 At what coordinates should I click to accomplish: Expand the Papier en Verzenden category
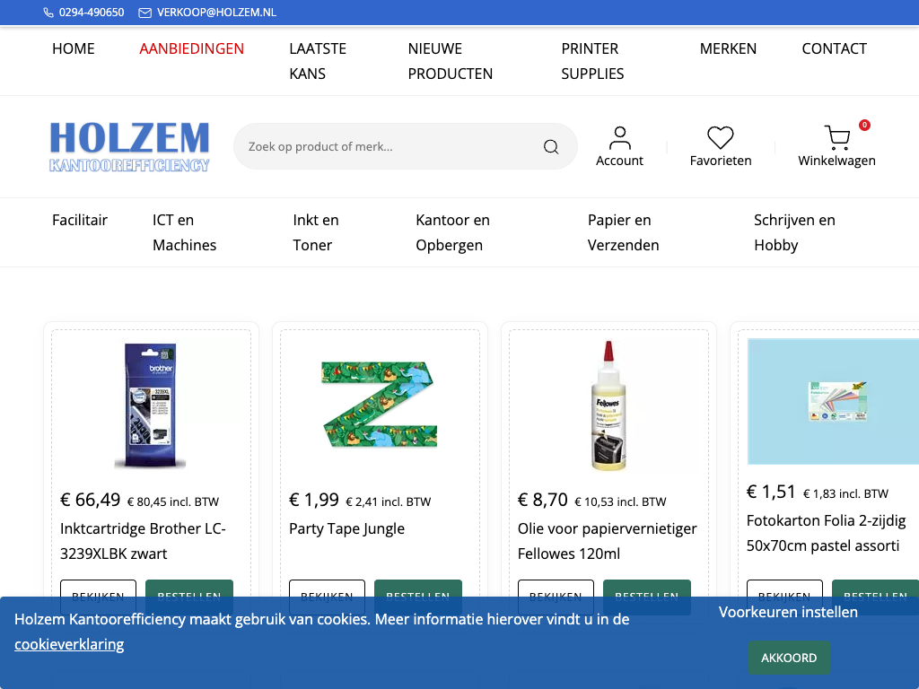[x=623, y=232]
